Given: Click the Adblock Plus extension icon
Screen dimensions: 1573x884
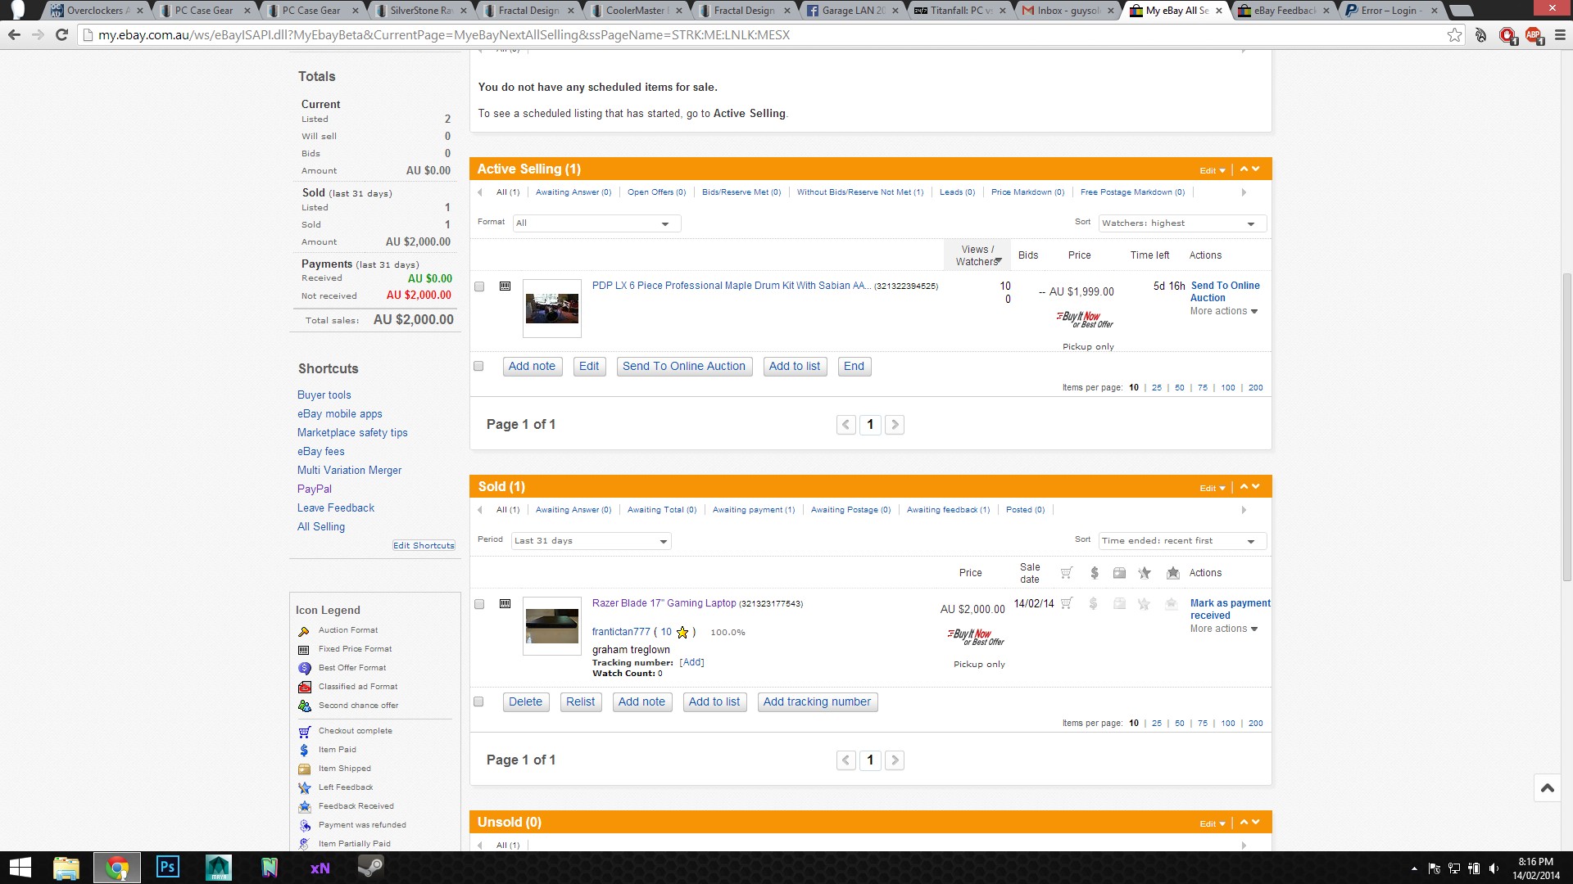Looking at the screenshot, I should pyautogui.click(x=1534, y=34).
